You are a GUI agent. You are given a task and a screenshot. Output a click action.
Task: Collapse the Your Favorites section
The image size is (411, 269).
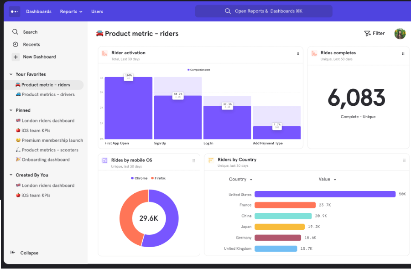11,74
